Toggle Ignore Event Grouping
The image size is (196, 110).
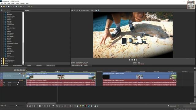97,106
